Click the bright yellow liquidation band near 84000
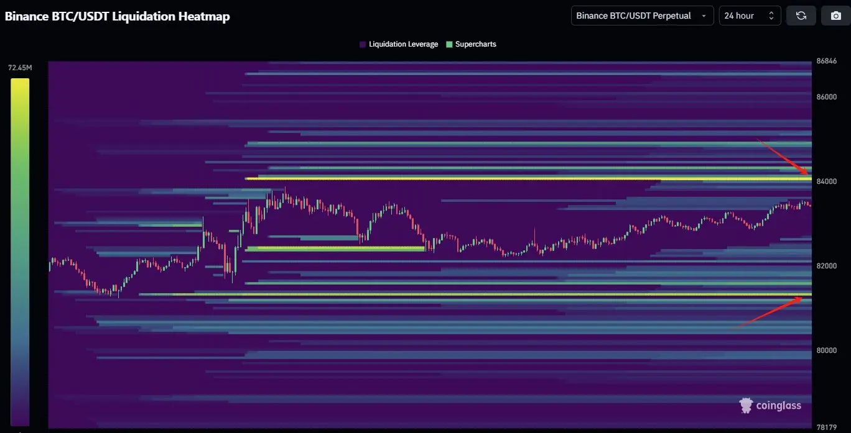The width and height of the screenshot is (851, 433). click(x=529, y=178)
